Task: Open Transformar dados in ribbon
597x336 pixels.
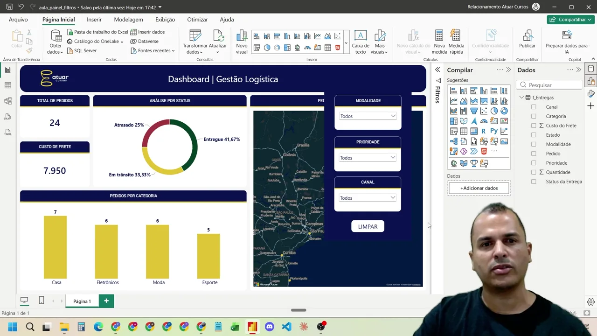Action: pos(195,42)
